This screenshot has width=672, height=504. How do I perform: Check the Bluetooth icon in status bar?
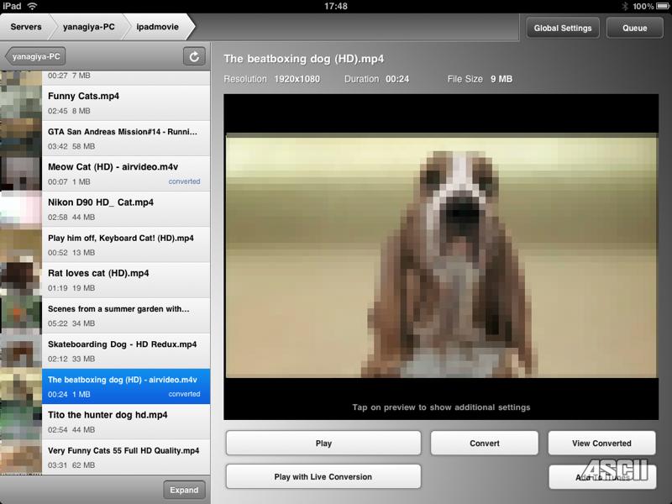coord(625,6)
